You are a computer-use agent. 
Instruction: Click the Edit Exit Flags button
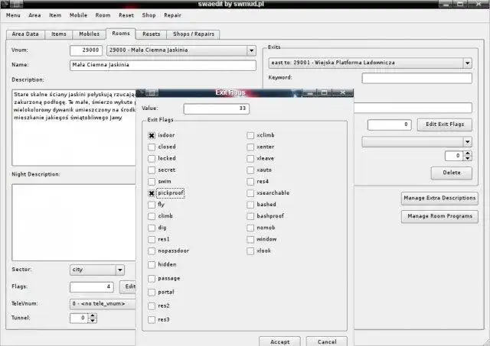pyautogui.click(x=445, y=124)
